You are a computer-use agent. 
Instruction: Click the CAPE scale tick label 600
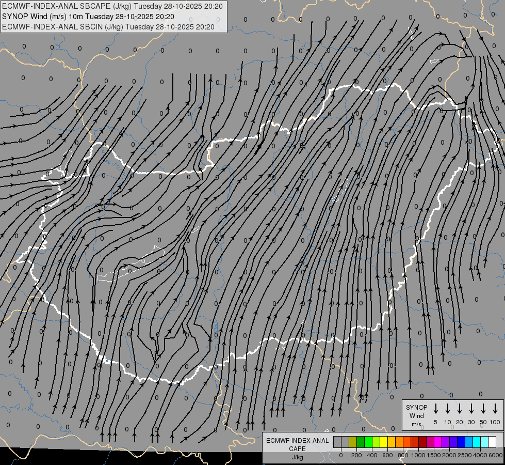tap(387, 455)
